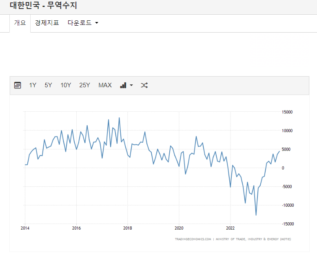Click the 2018 x-axis label
Image resolution: width=317 pixels, height=261 pixels.
point(128,228)
